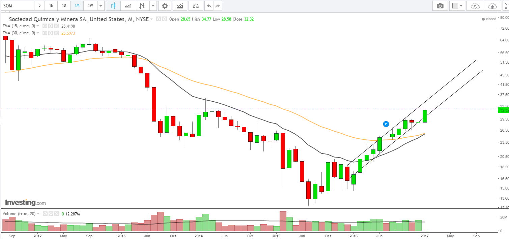Screen dimensions: 509x239
Task: Switch to the 1W weekly interval
Action: [x=90, y=6]
